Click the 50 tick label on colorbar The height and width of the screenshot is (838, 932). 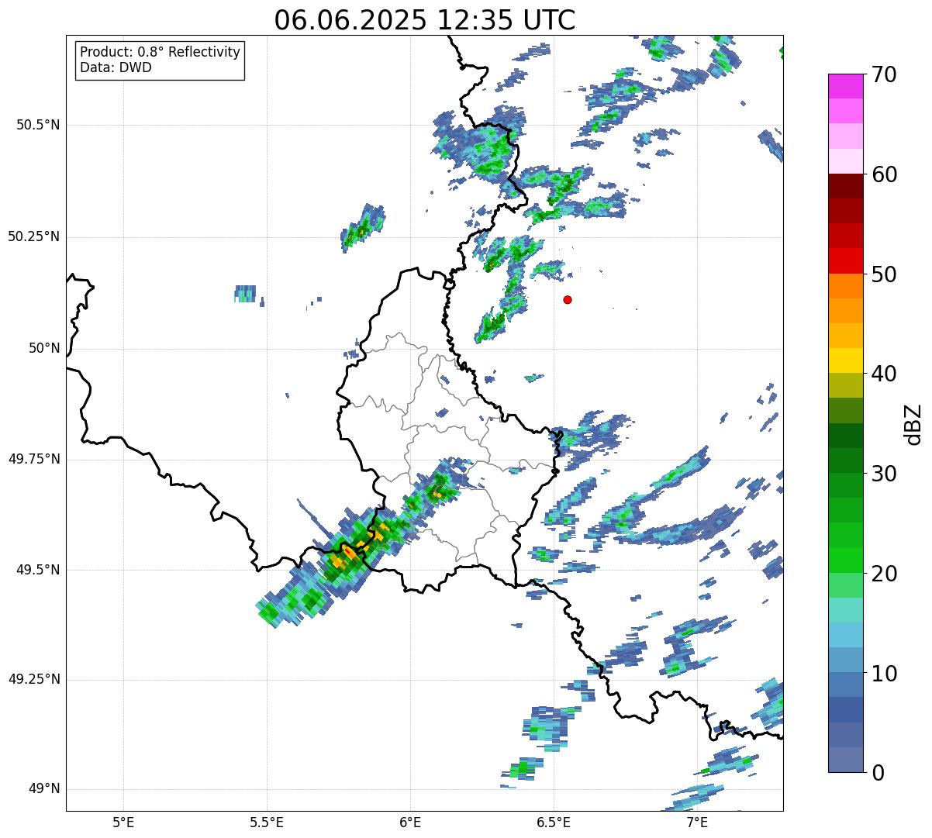[884, 274]
